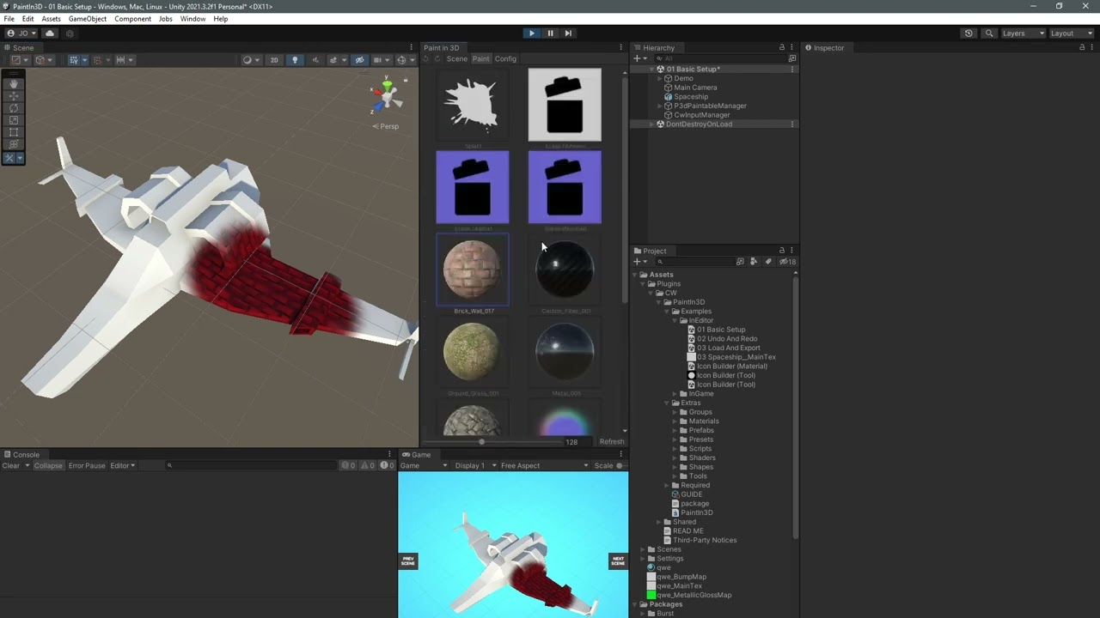Open the File menu
The width and height of the screenshot is (1100, 618).
9,19
